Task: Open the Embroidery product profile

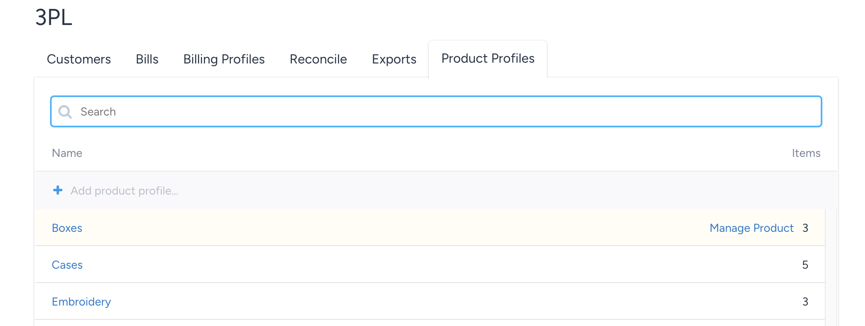Action: point(81,302)
